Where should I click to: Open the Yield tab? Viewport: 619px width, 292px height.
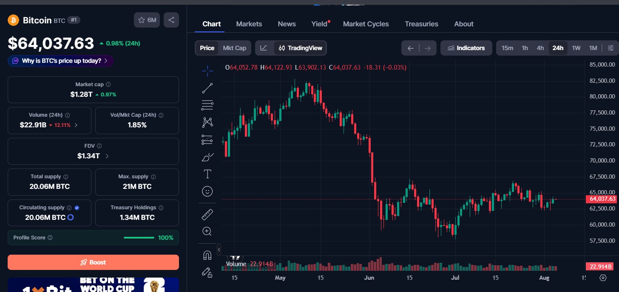pos(320,24)
